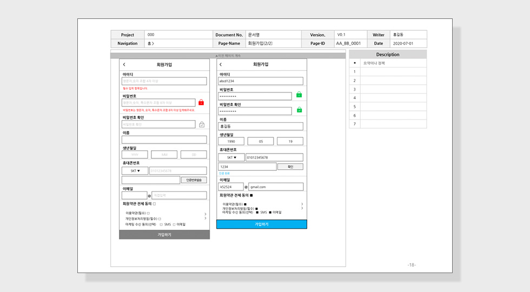Click the blue 가입하기 button
Image resolution: width=530 pixels, height=292 pixels.
click(262, 224)
